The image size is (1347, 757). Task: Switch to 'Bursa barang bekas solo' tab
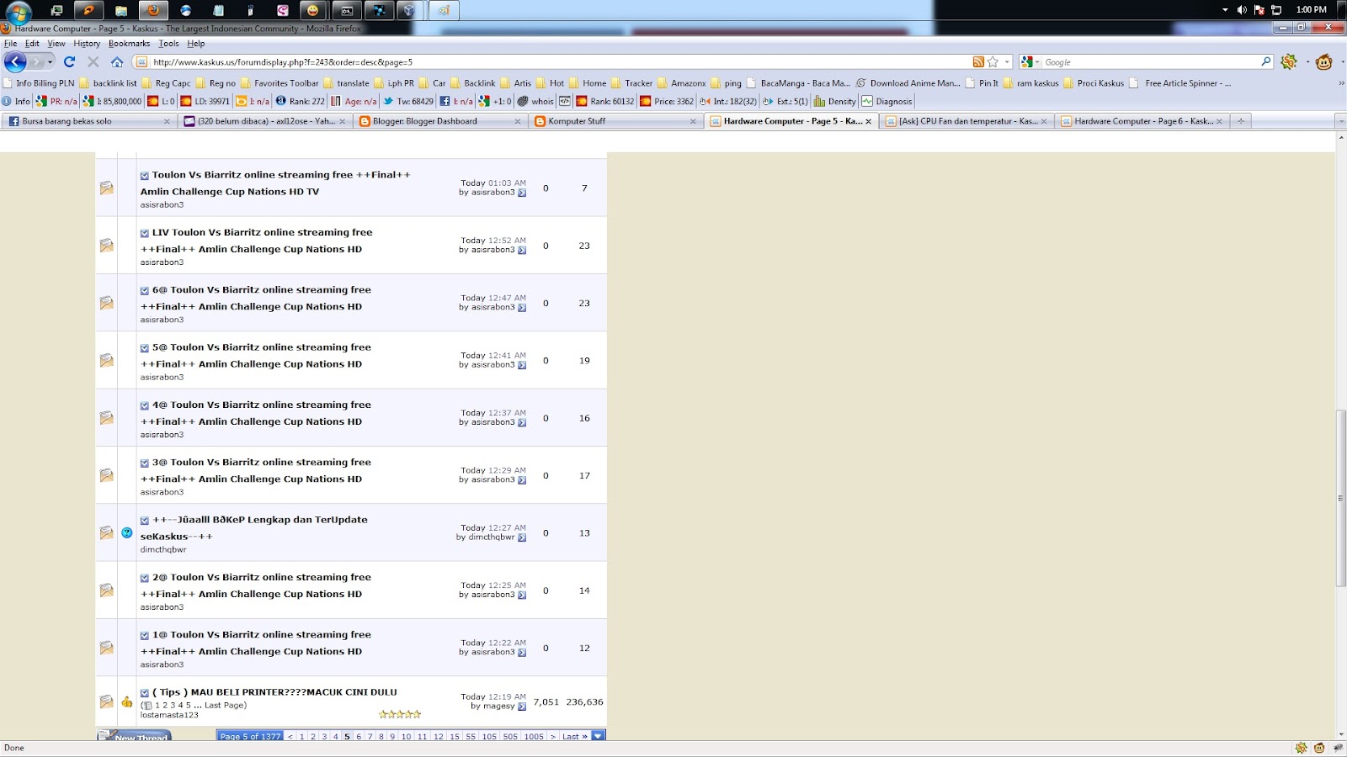click(88, 121)
